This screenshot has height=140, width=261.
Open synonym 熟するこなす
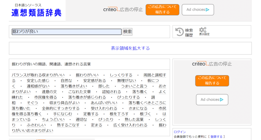click(x=68, y=125)
